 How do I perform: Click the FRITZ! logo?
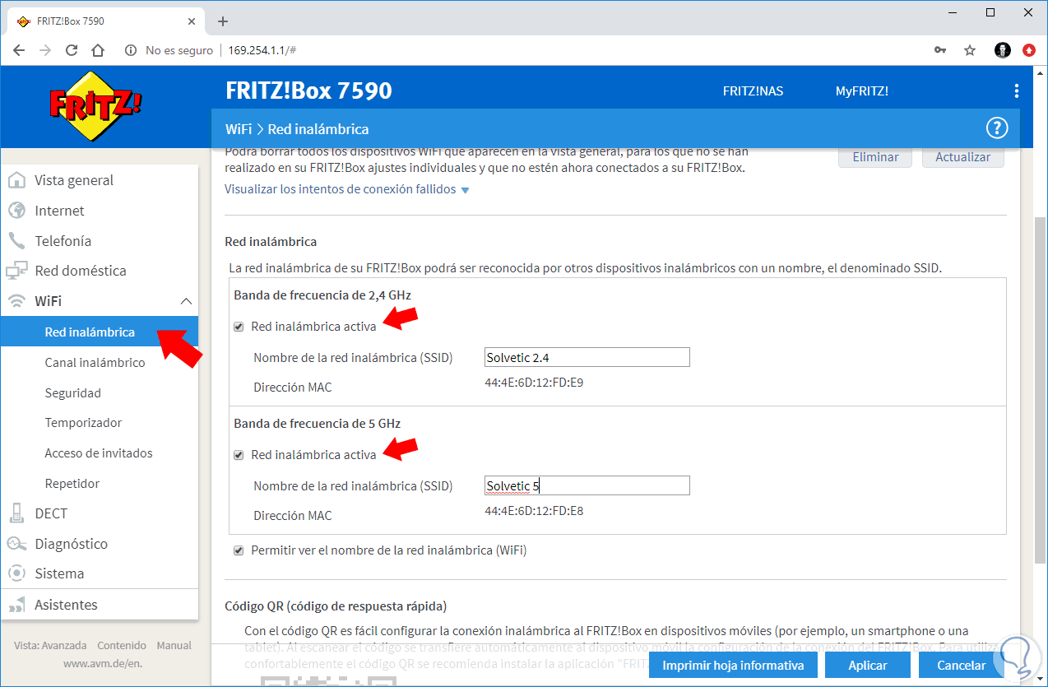[x=95, y=105]
